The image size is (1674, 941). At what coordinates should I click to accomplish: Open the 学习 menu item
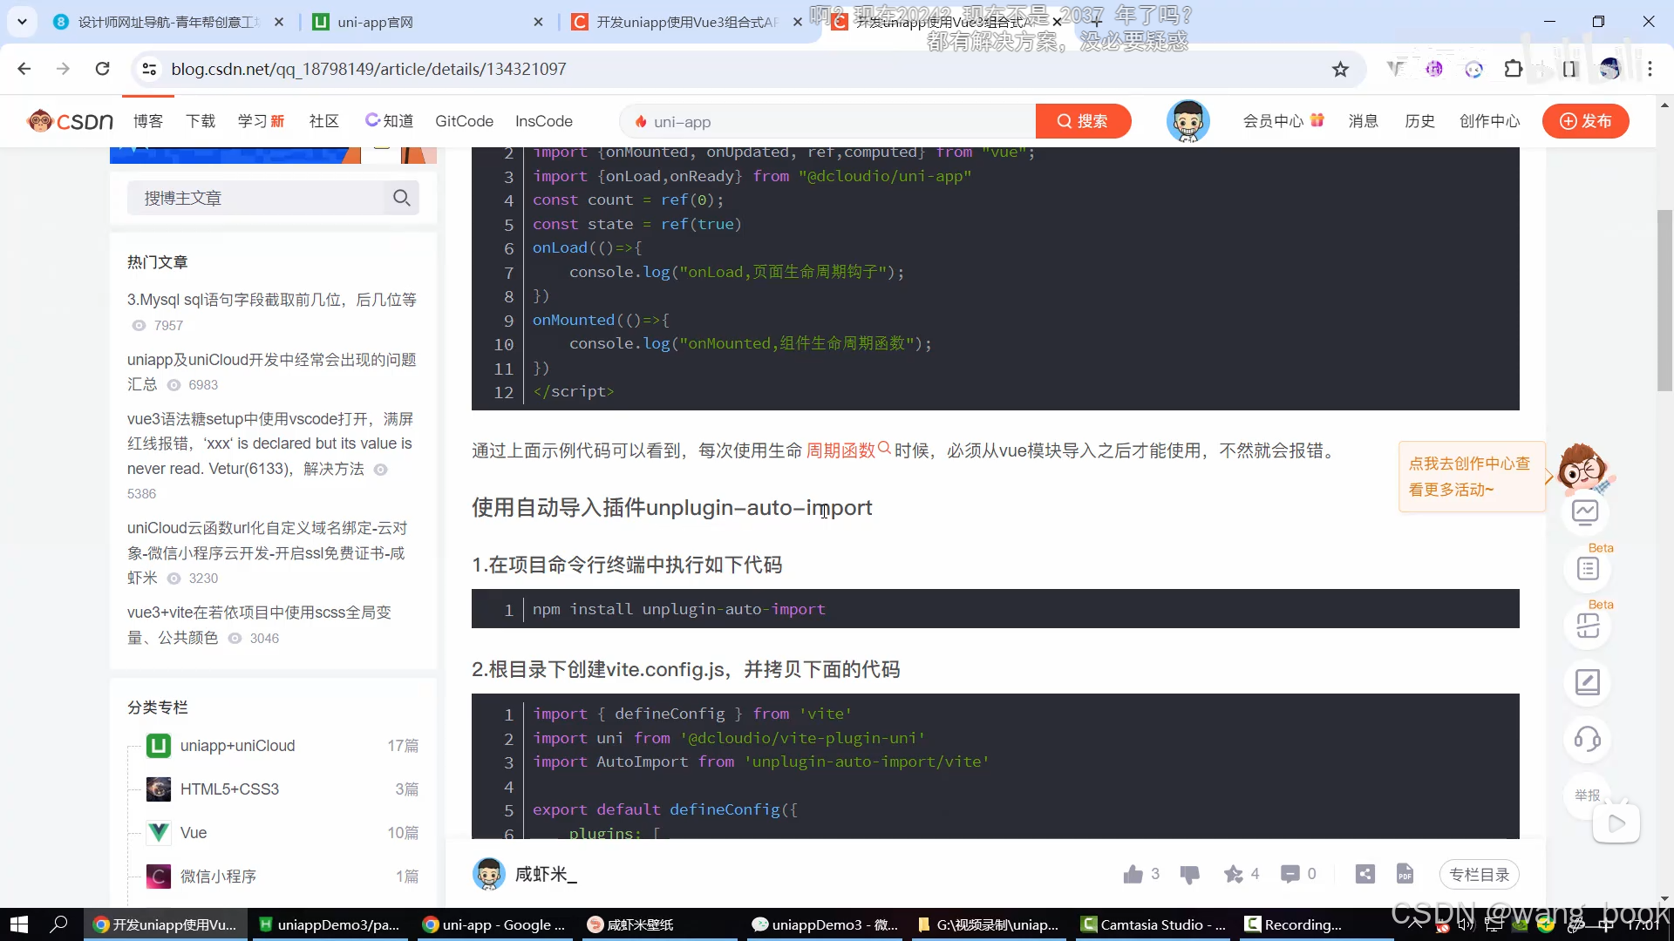click(x=261, y=121)
